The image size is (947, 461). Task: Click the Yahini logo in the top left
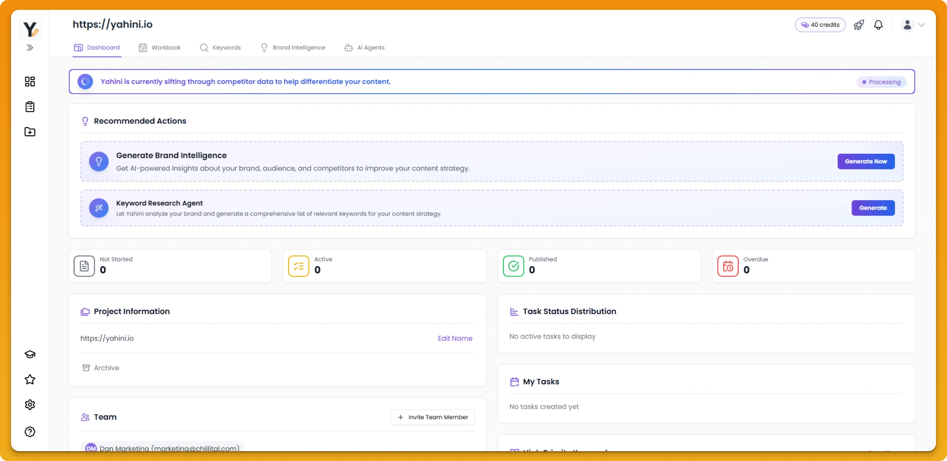(30, 29)
